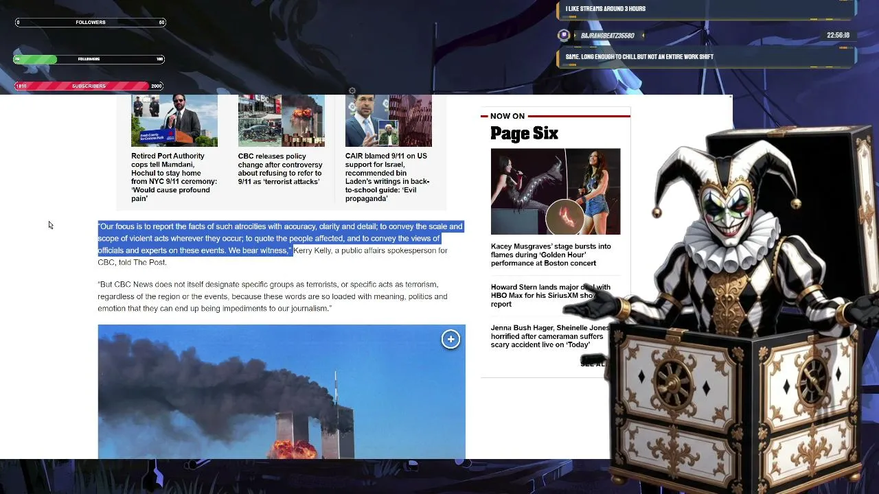Screen dimensions: 879x494
Task: Click the chat badge icon beside BAJRANGBEATZ36580
Action: tap(564, 35)
